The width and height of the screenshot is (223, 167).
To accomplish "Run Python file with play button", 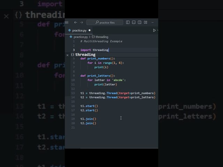I will 154,30.
